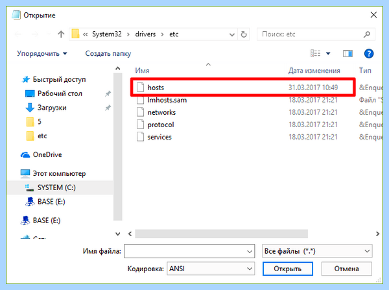This screenshot has height=290, width=389.
Task: Sort by "Имя" column header
Action: [x=142, y=71]
